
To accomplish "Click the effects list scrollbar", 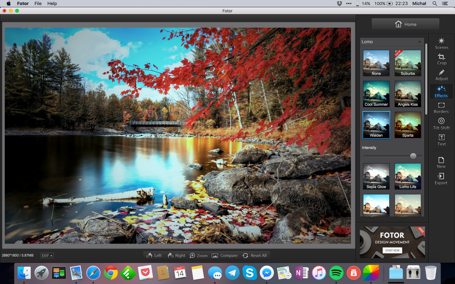I will tap(426, 79).
